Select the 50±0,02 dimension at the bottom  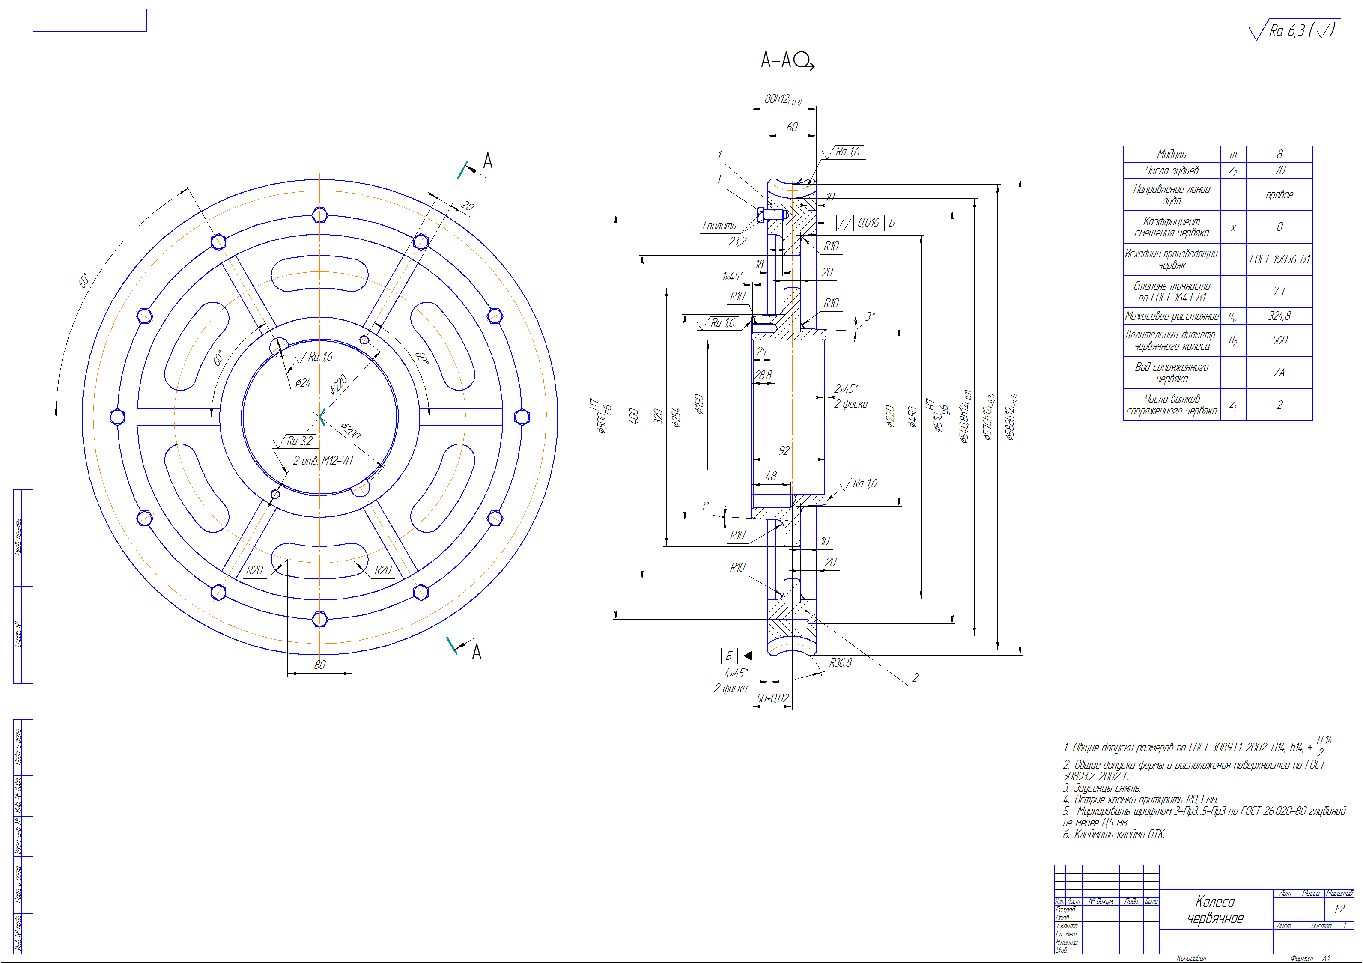(x=772, y=699)
